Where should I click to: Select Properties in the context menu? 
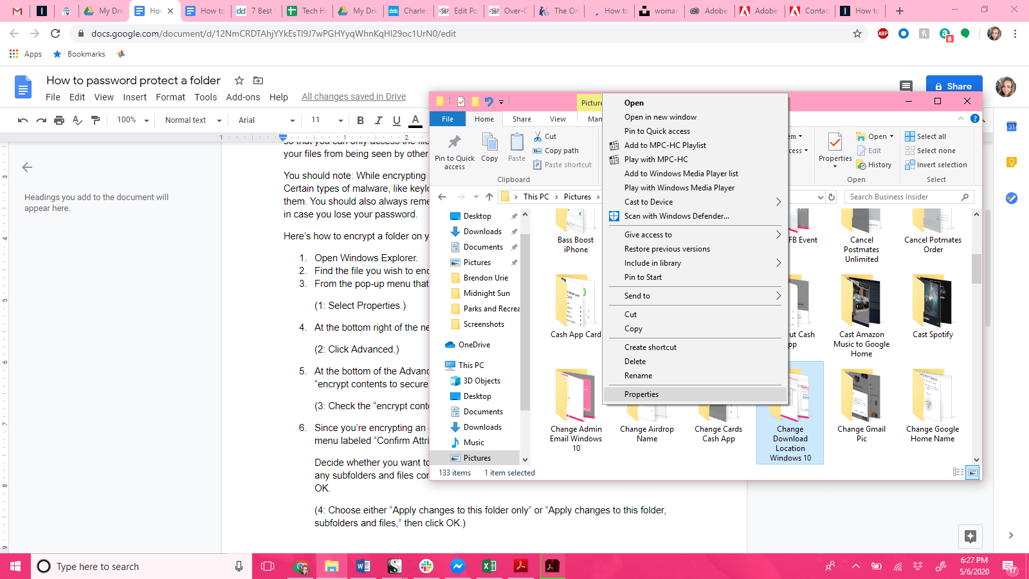(x=641, y=394)
